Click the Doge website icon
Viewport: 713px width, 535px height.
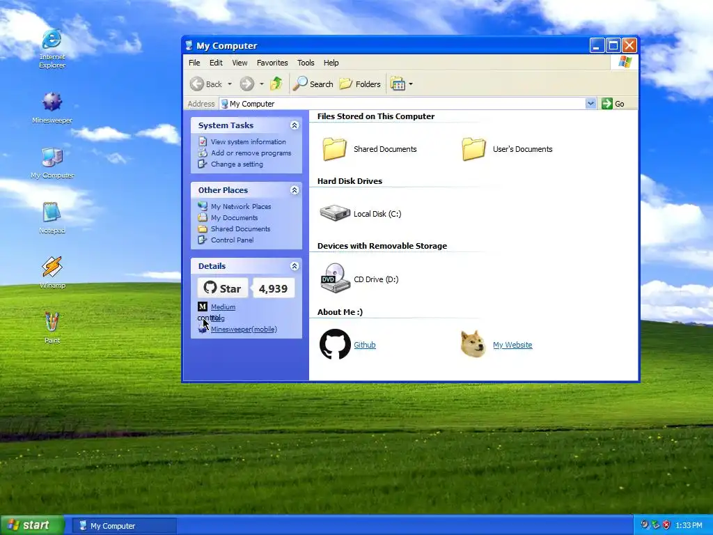[x=473, y=344]
